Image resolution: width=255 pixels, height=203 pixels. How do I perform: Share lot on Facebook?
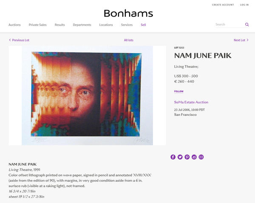tap(173, 157)
